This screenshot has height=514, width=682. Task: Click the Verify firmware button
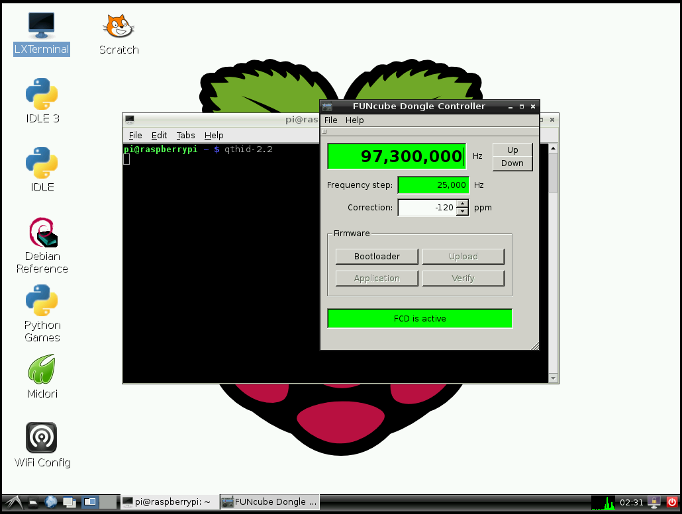click(x=463, y=278)
